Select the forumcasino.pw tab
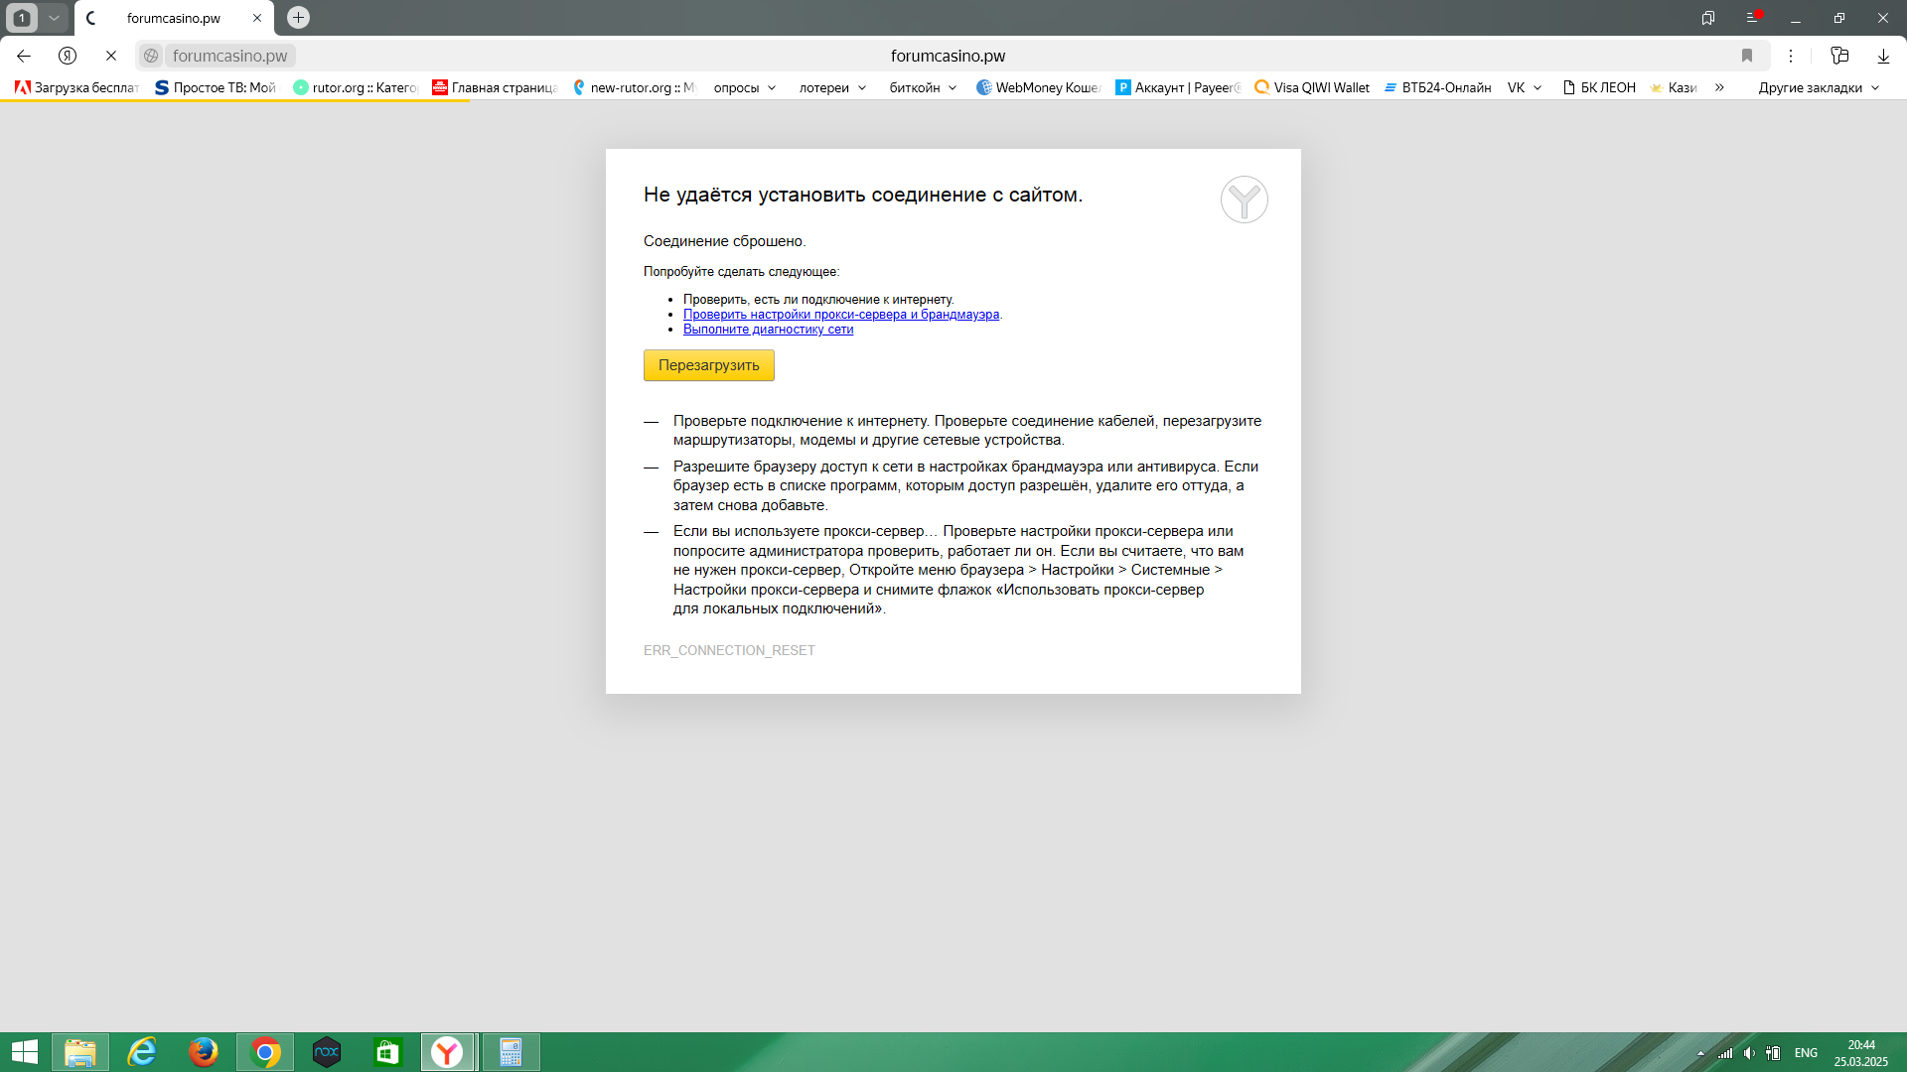This screenshot has width=1907, height=1072. [174, 18]
